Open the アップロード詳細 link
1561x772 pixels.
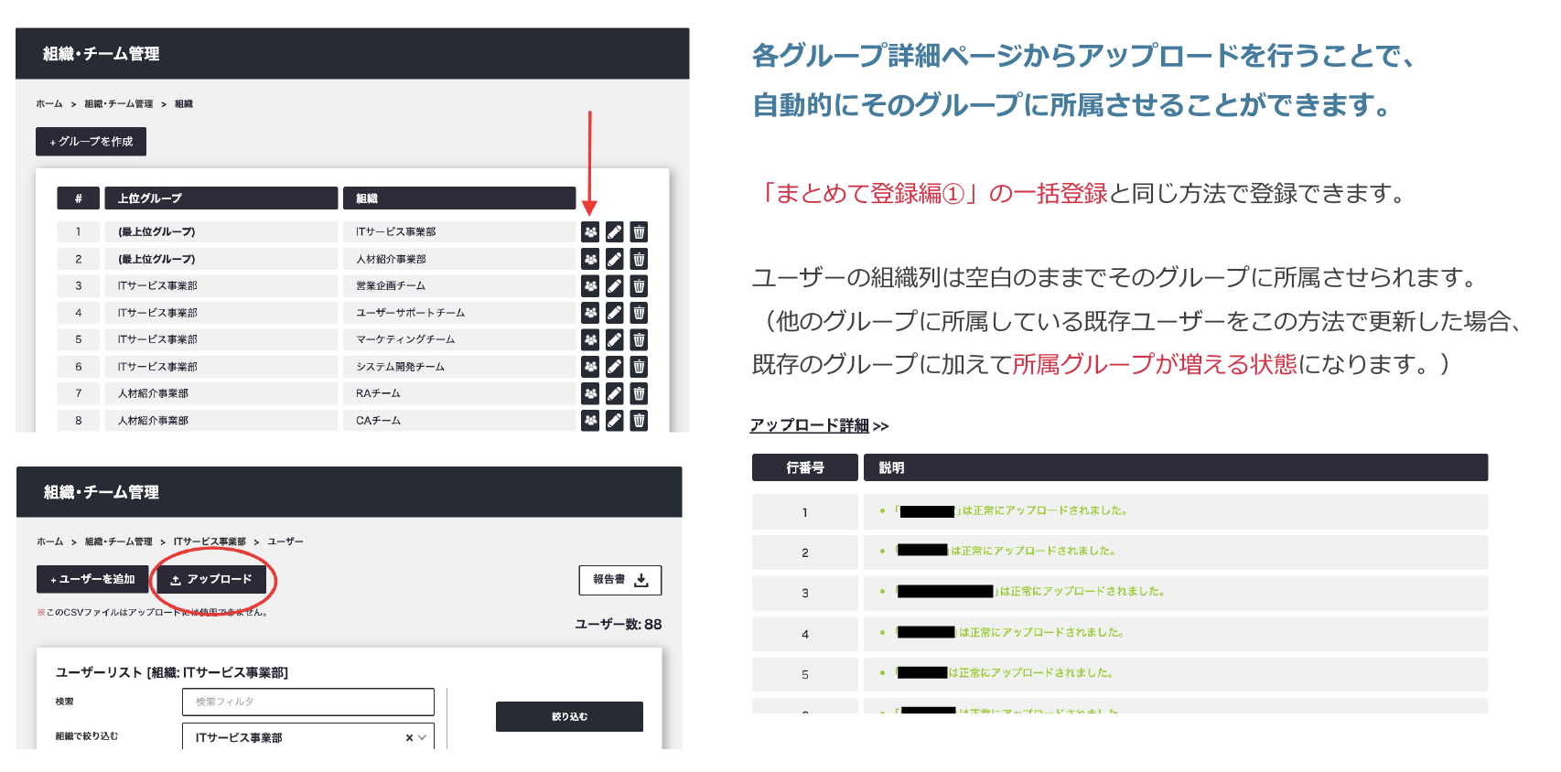810,425
